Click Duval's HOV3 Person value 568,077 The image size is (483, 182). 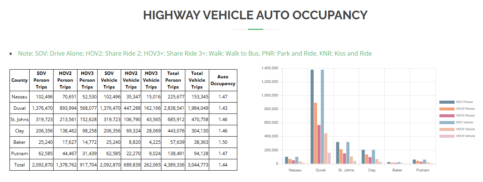pyautogui.click(x=88, y=108)
